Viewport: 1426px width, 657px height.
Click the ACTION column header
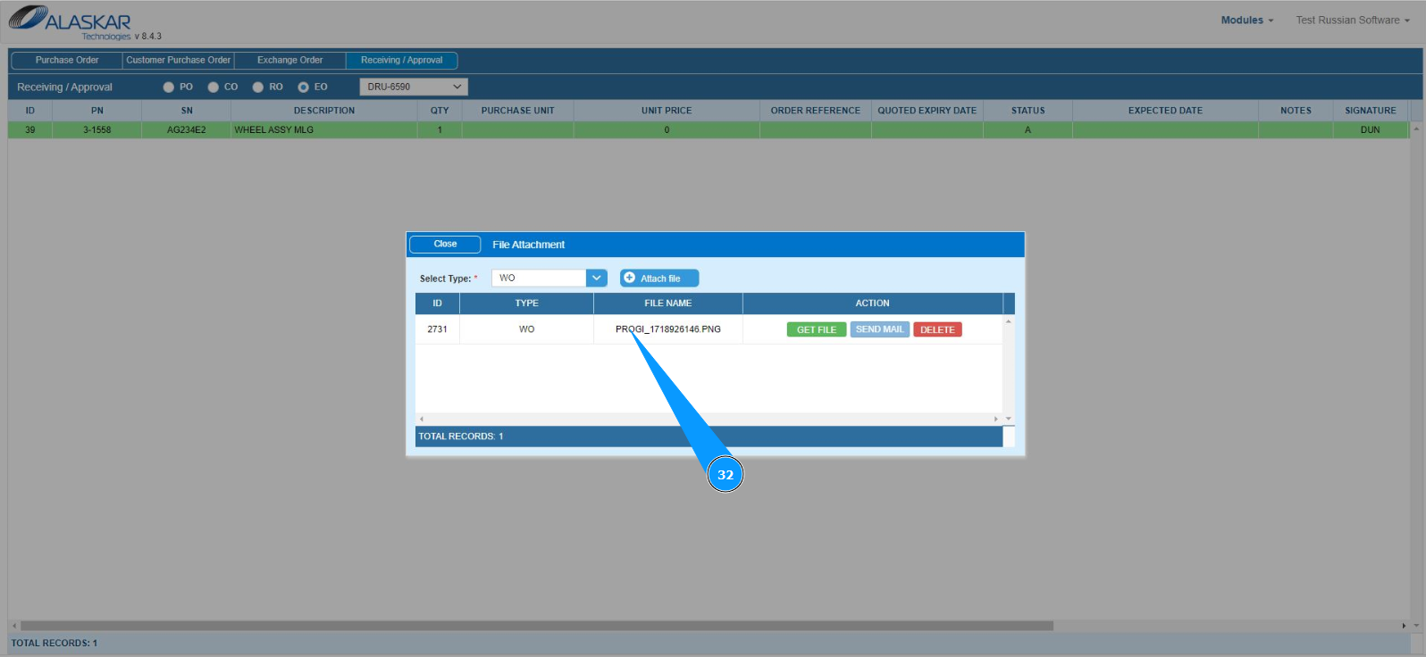(x=873, y=304)
